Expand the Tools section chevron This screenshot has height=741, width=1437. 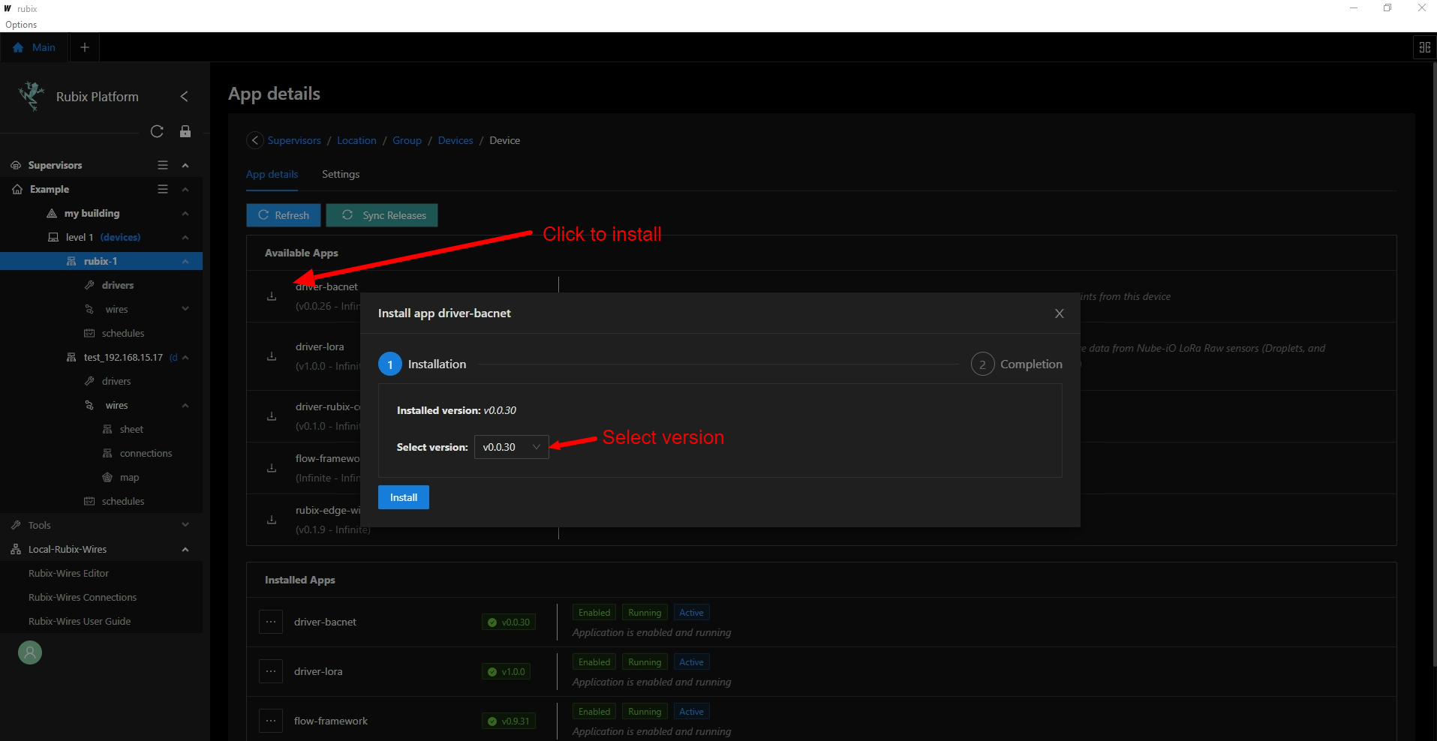(185, 525)
